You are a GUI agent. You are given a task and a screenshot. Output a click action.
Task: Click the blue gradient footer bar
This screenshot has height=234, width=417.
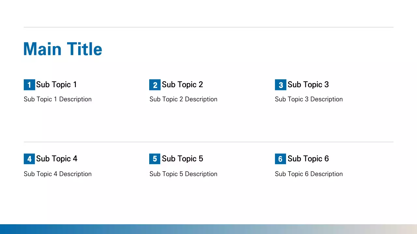208,229
